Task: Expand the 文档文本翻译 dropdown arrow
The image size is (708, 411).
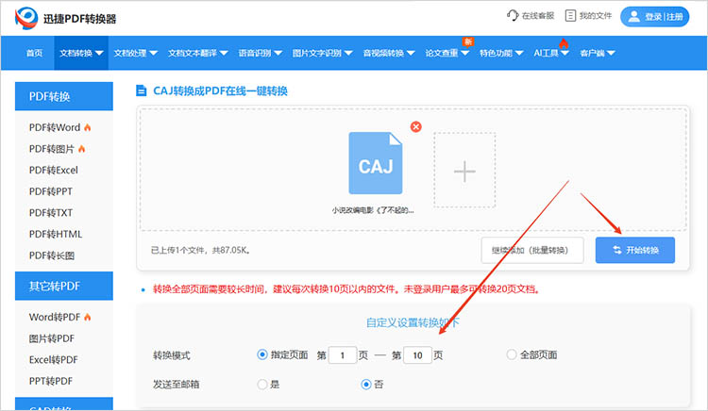Action: pos(224,53)
